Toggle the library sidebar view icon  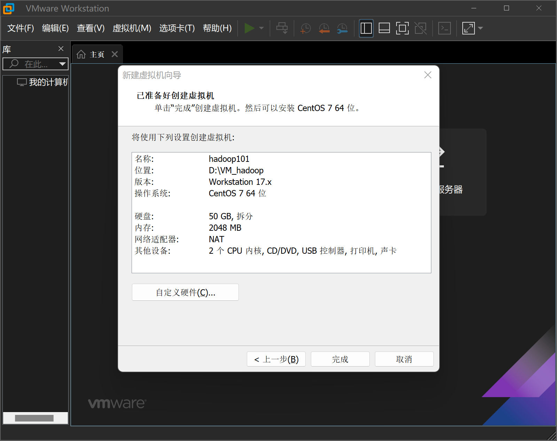click(x=366, y=28)
